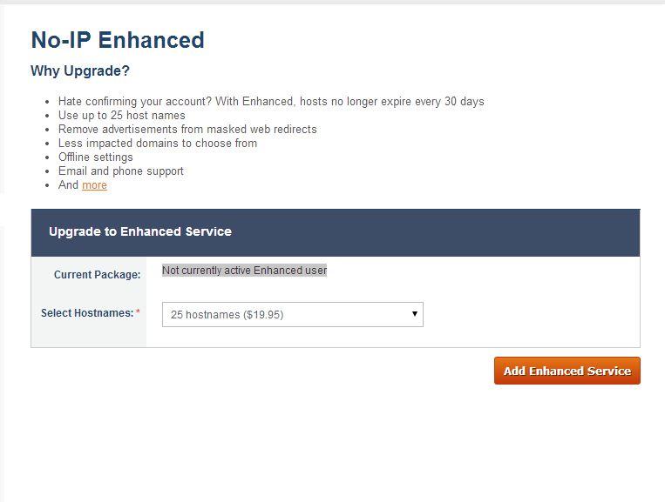Screen dimensions: 665x502
Task: Click the Select Hostnames label
Action: point(87,313)
